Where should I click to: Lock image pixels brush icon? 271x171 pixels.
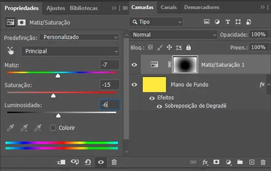point(160,48)
